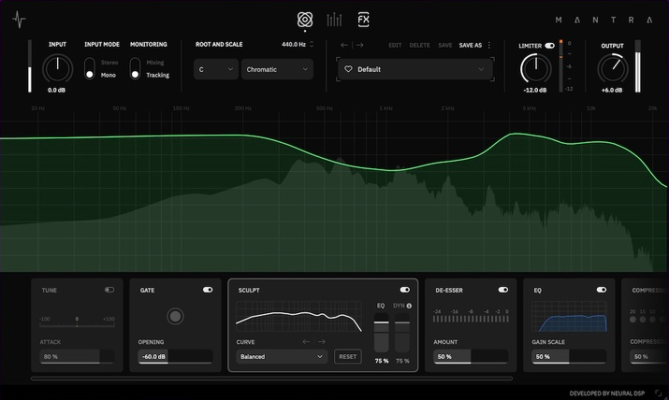Image resolution: width=669 pixels, height=400 pixels.
Task: Open the main plugin view icon
Action: tap(305, 20)
